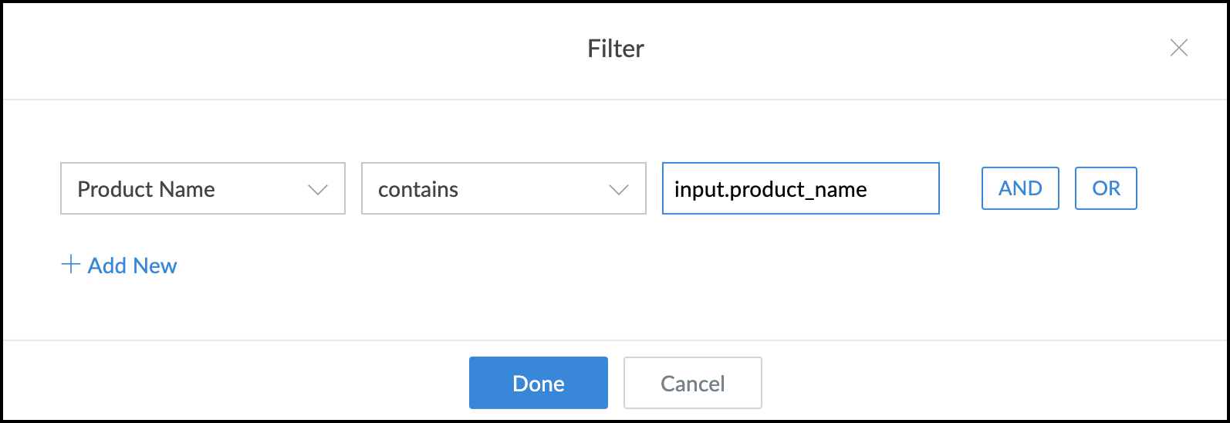The width and height of the screenshot is (1230, 423).
Task: Click the Add New link
Action: click(x=132, y=266)
